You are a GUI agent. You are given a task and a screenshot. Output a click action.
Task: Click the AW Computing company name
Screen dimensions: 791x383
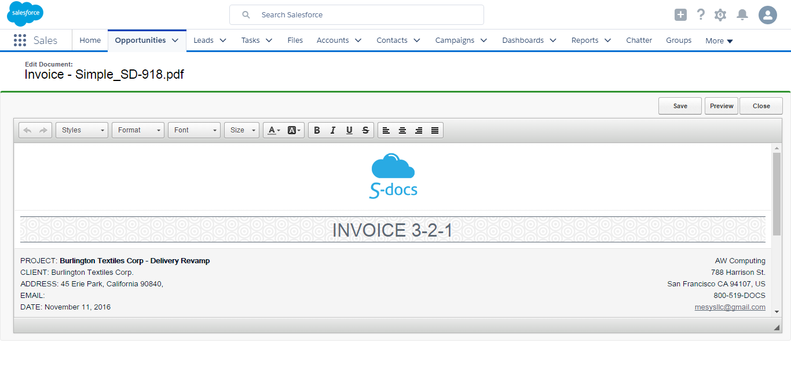[x=740, y=261]
